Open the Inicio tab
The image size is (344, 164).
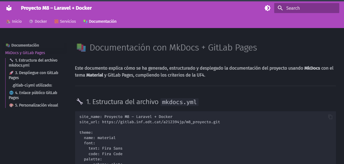(14, 21)
